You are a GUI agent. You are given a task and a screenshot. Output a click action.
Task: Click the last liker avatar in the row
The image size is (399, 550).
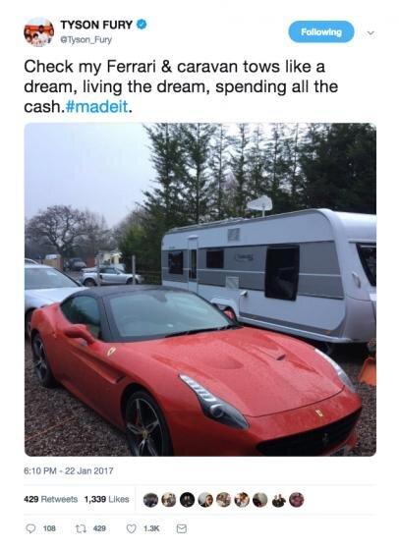297,500
